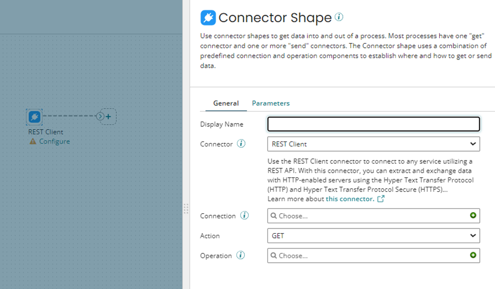
Task: Click into the Display Name text field
Action: tap(373, 124)
